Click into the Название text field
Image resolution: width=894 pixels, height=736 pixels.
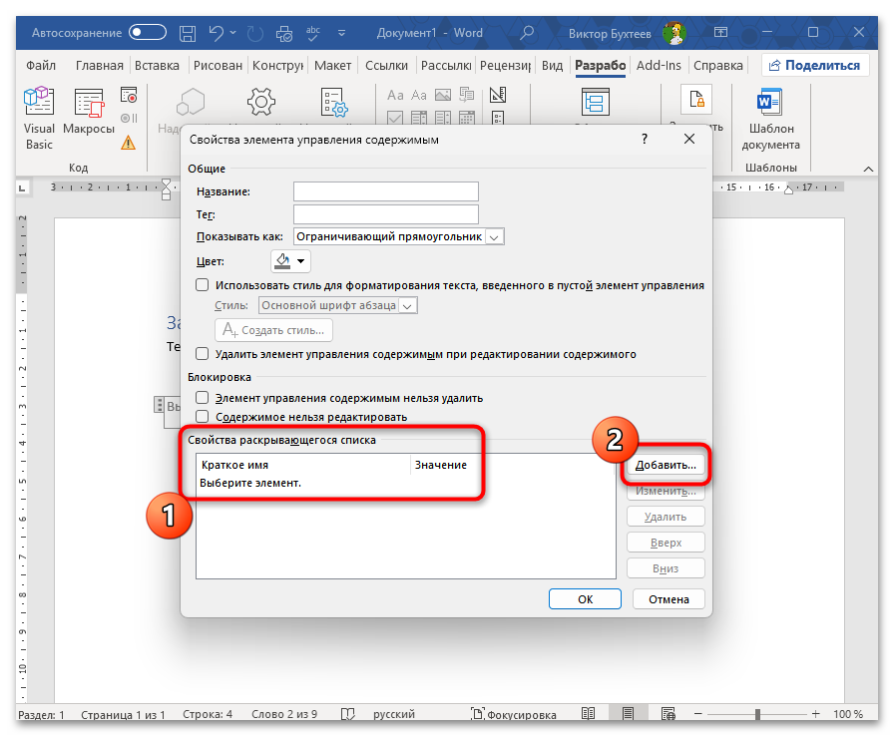[385, 191]
